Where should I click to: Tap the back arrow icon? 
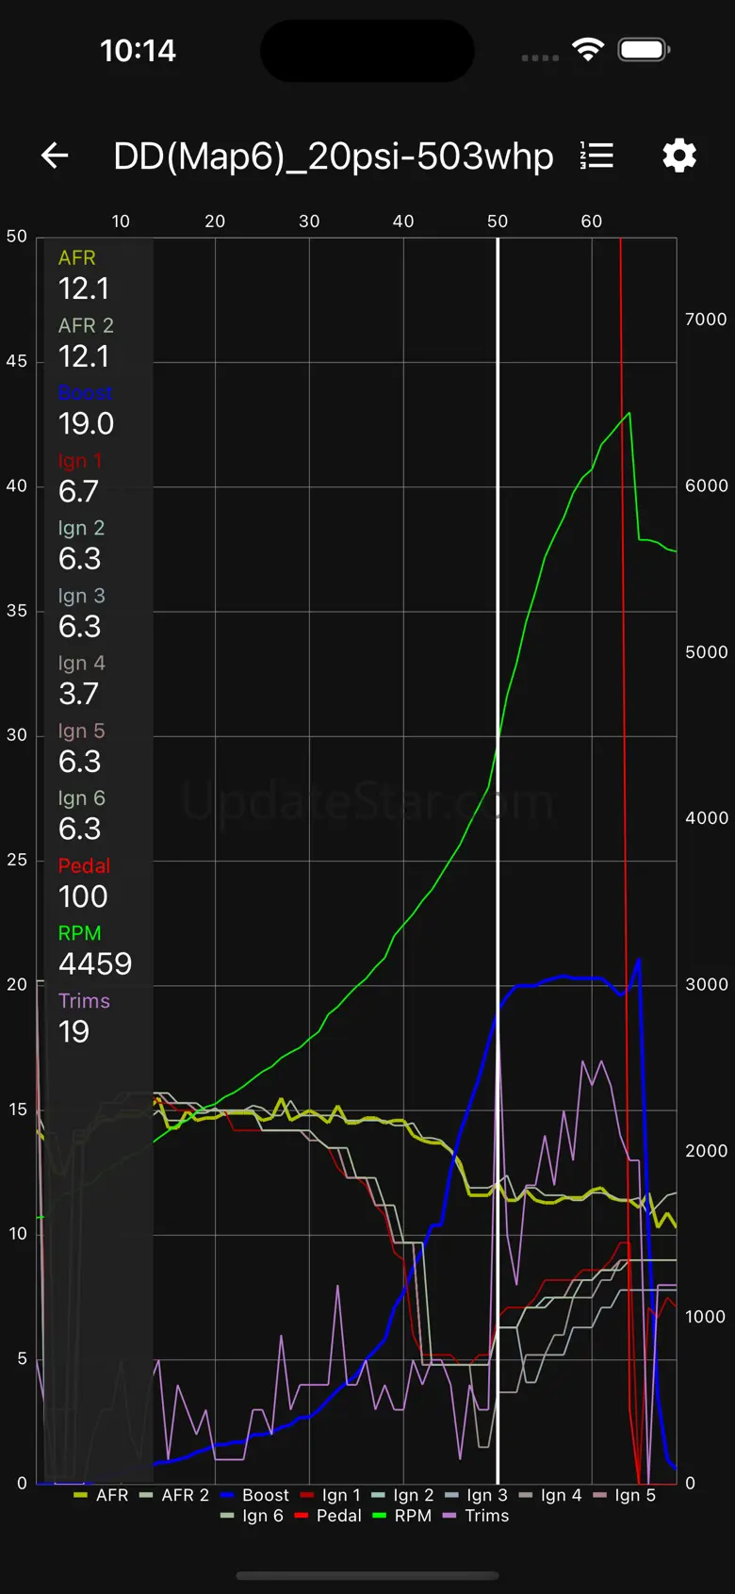[55, 156]
